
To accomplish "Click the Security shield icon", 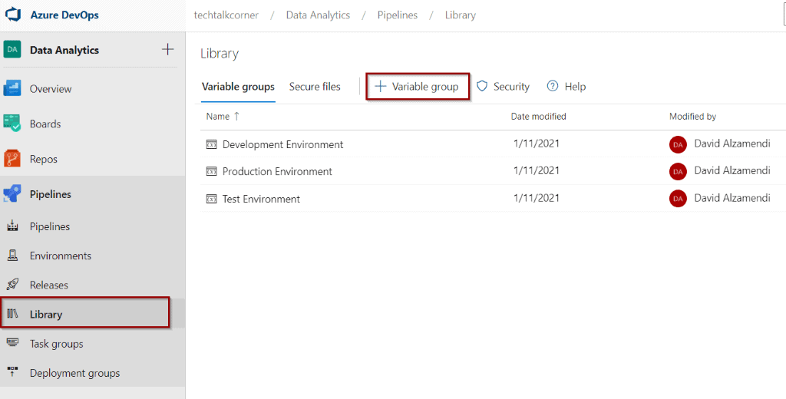I will pyautogui.click(x=482, y=86).
